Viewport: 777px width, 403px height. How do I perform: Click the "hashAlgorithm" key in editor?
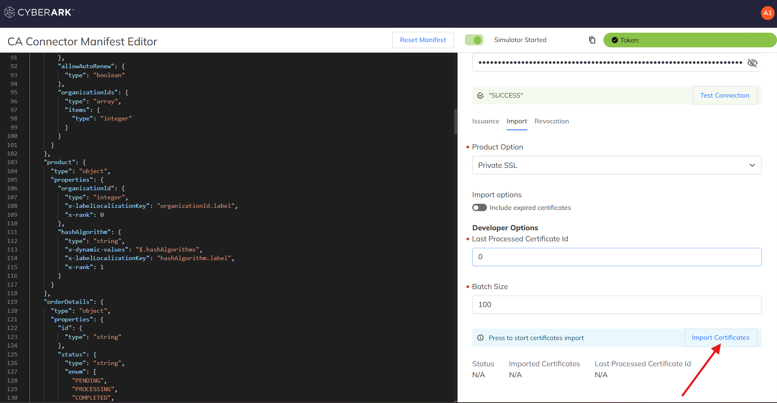coord(84,232)
